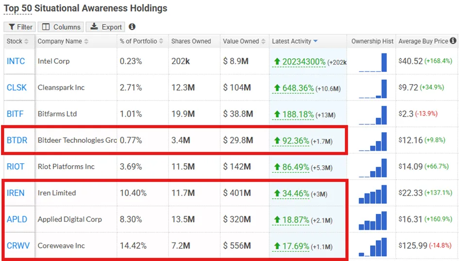Click CRWV activity 17.69% link
The height and width of the screenshot is (261, 459).
pos(291,246)
